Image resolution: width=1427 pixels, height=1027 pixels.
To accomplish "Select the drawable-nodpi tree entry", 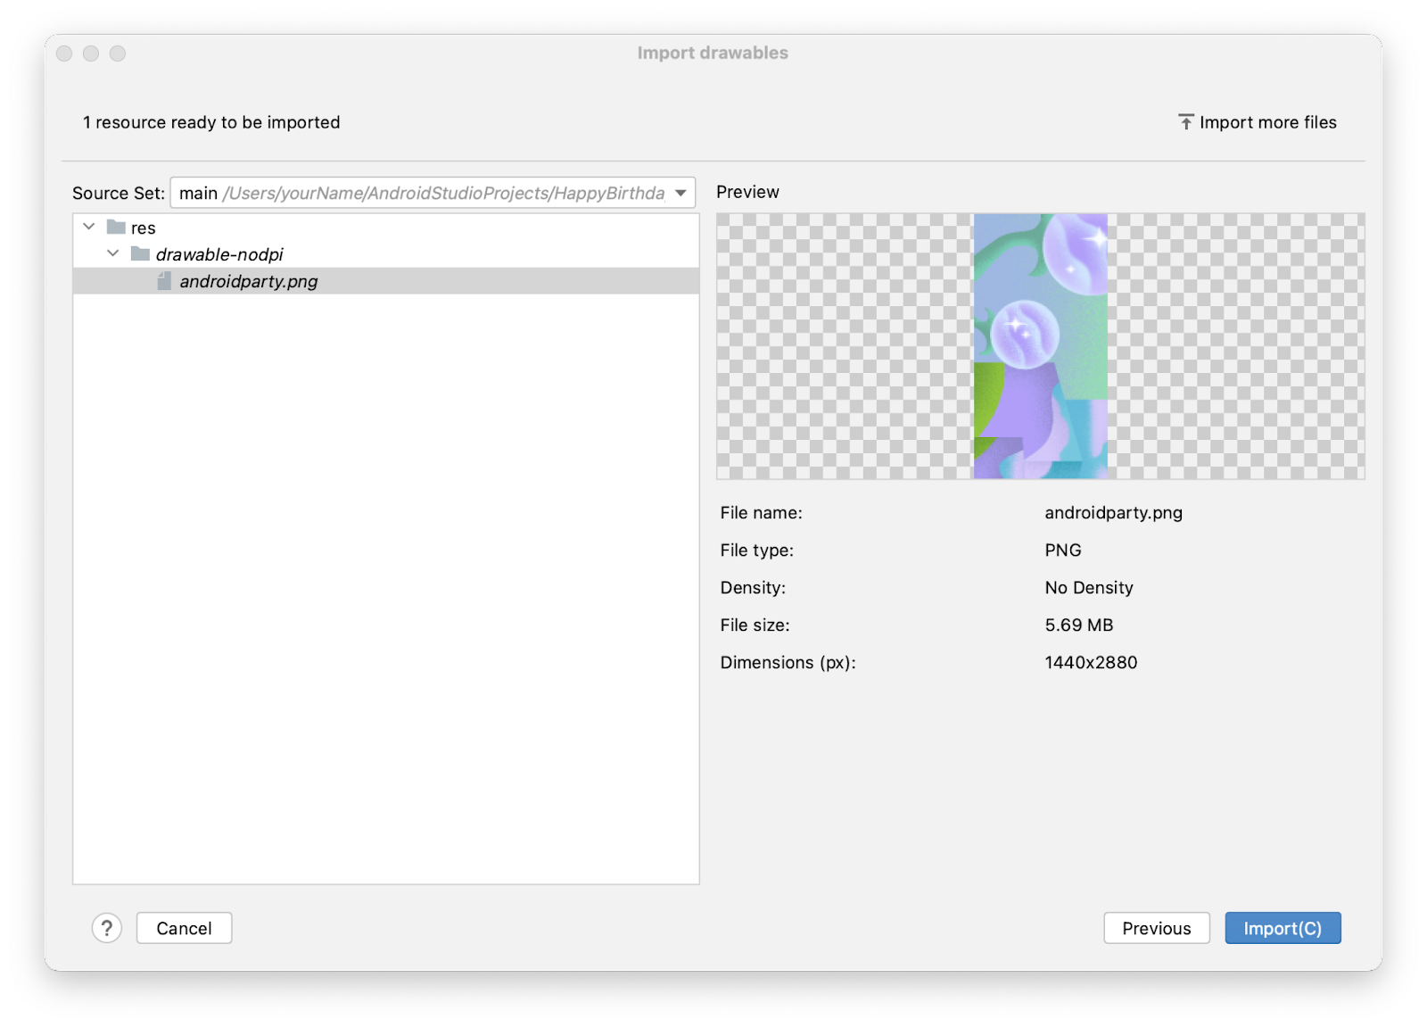I will 219,254.
